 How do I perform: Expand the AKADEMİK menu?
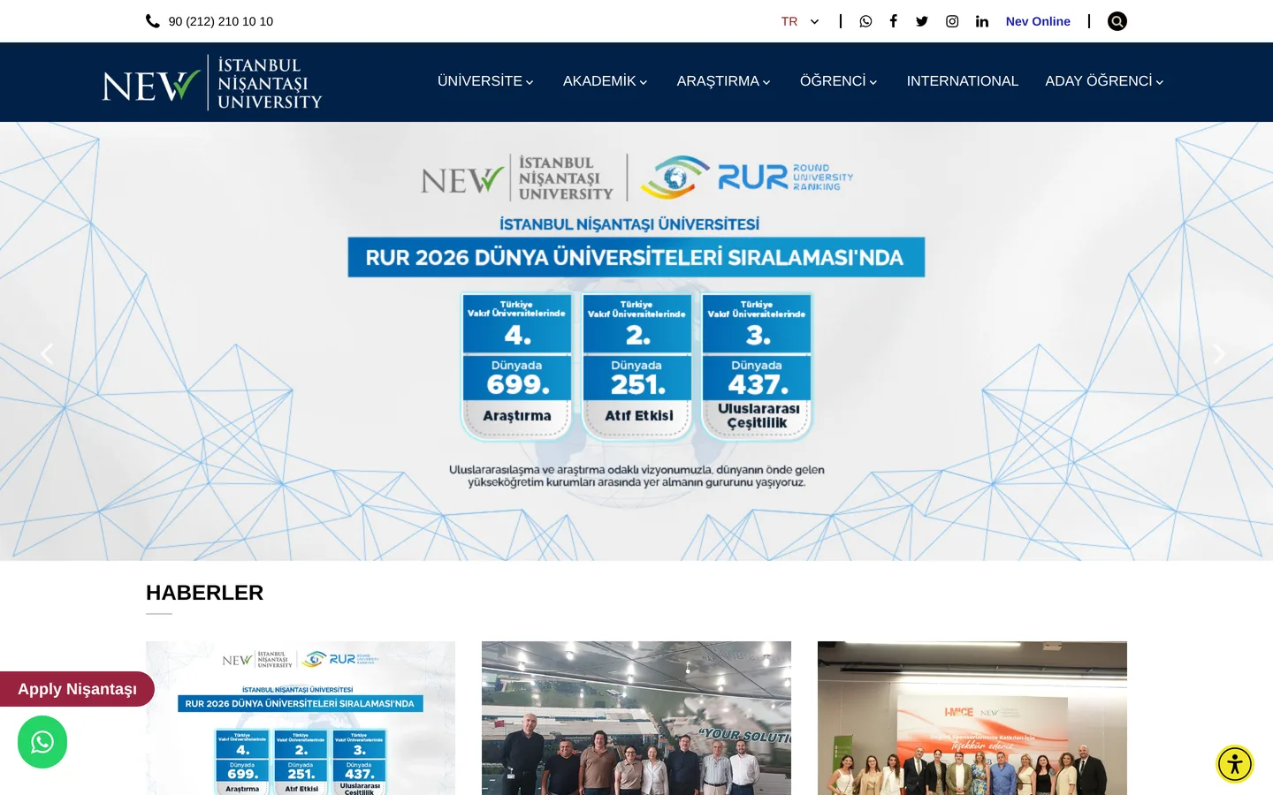coord(606,81)
